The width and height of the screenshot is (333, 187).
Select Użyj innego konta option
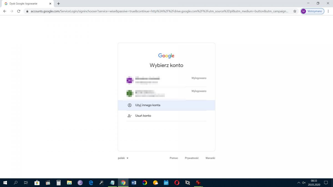(x=166, y=105)
